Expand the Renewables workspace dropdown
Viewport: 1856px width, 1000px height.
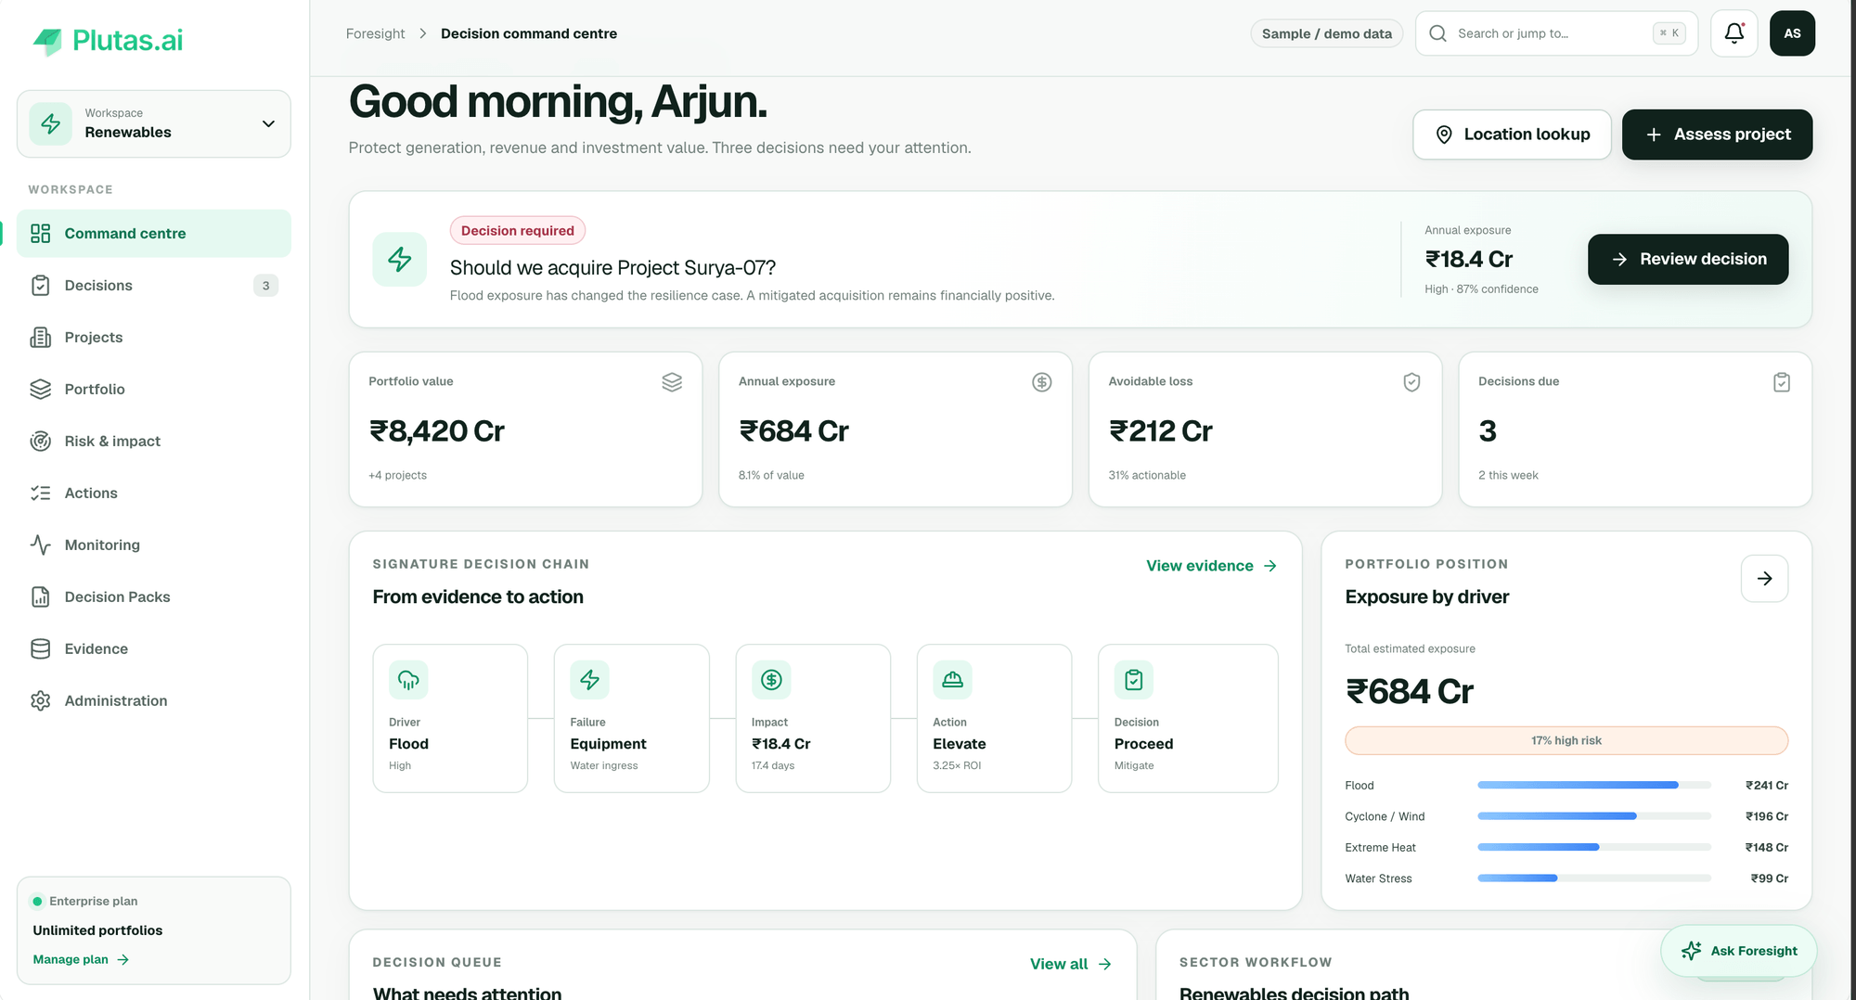tap(154, 123)
